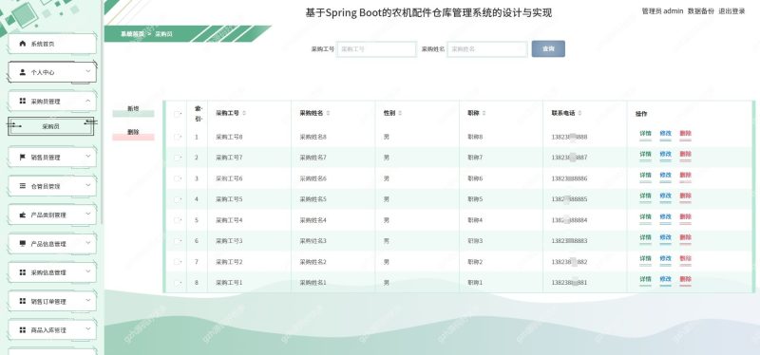Click 删除 for row 采购工号3
Image resolution: width=760 pixels, height=355 pixels.
685,238
